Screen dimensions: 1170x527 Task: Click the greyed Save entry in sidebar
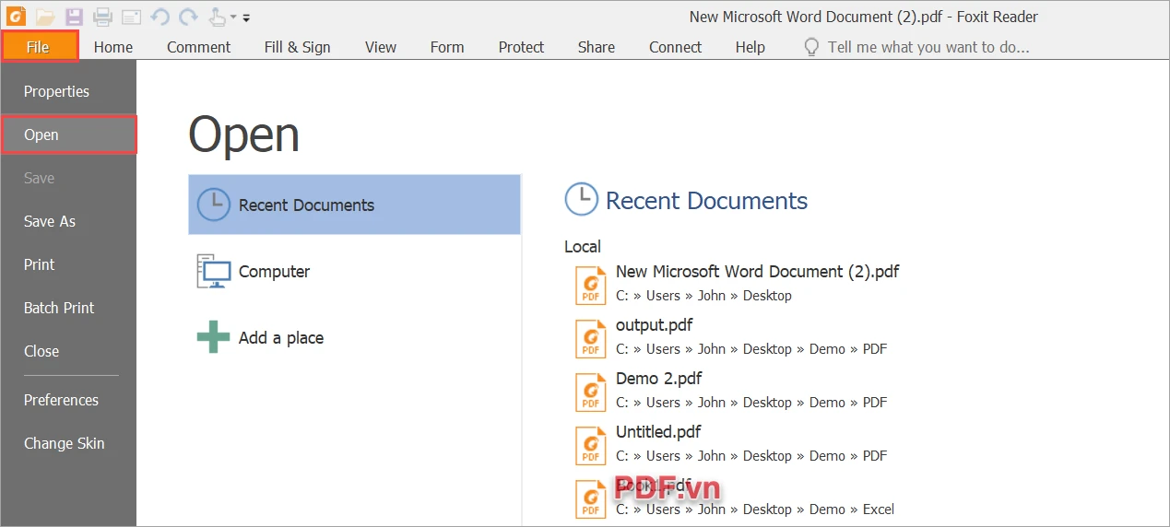tap(68, 178)
